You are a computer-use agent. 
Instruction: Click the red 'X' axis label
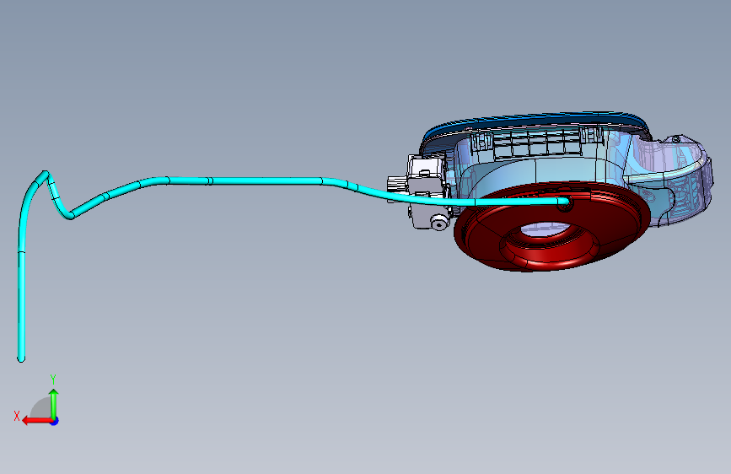pos(17,416)
